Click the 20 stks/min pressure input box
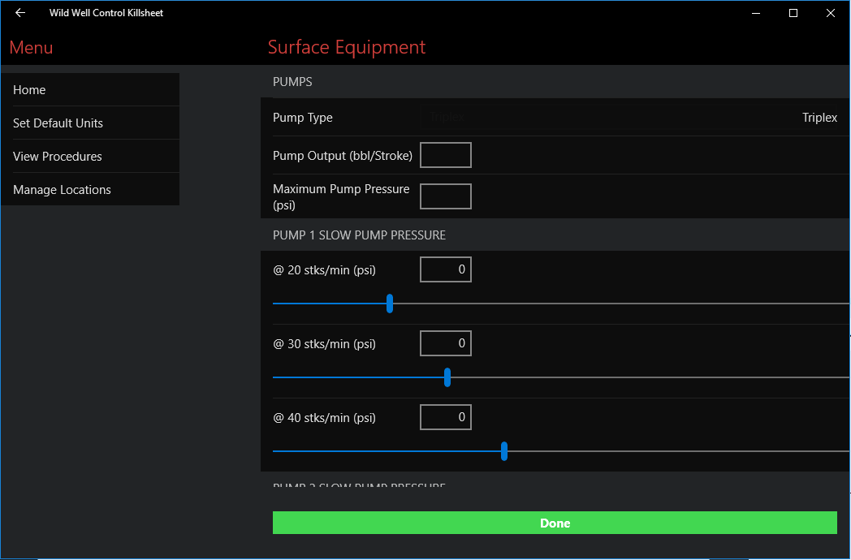 [446, 269]
